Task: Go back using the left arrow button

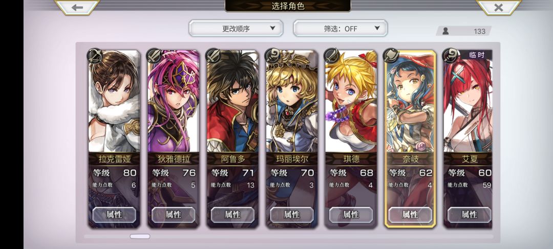Action: [x=77, y=7]
